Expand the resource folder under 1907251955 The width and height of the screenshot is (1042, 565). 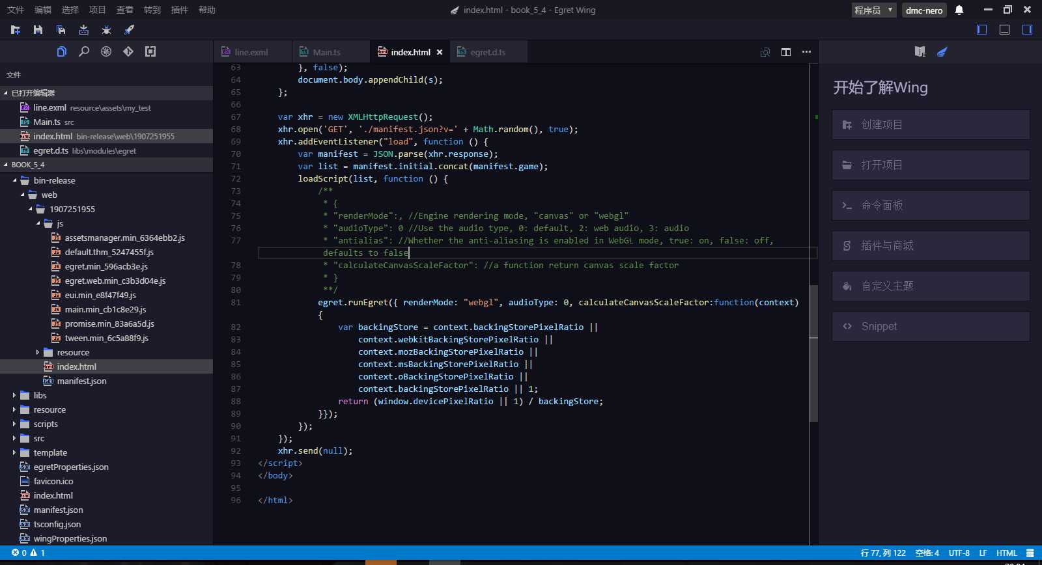[x=38, y=352]
